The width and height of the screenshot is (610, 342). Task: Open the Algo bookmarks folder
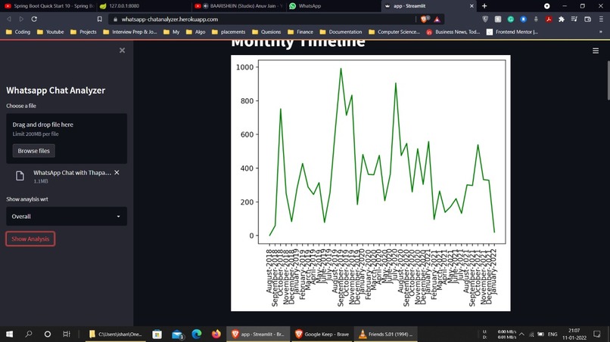point(196,32)
